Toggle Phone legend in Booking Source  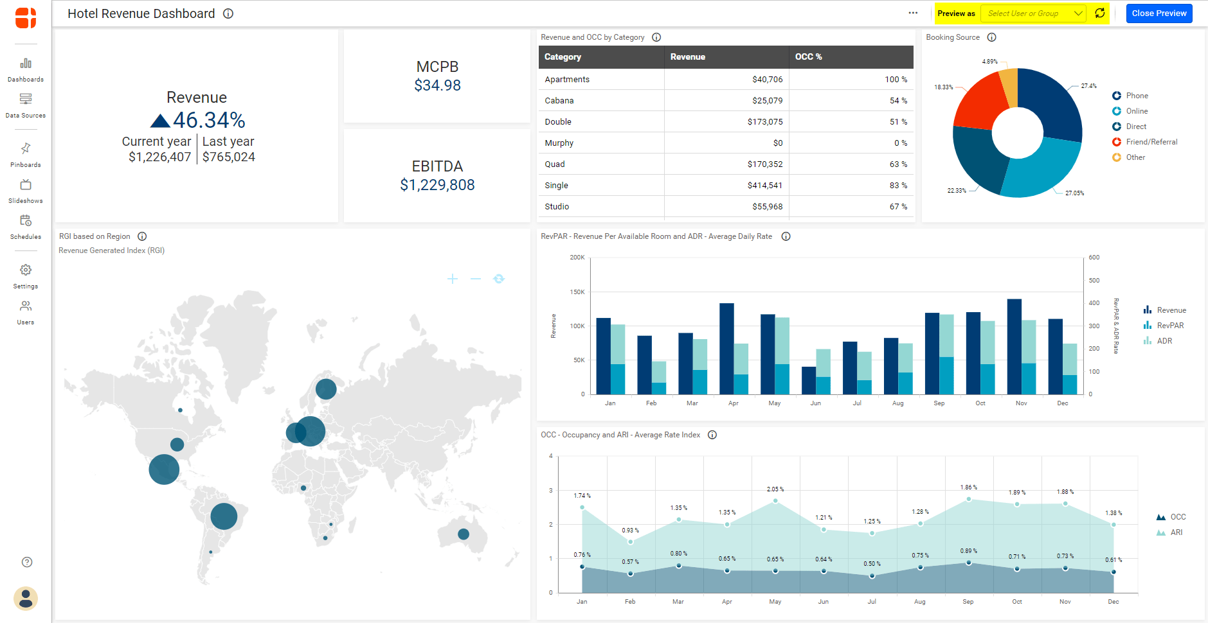(x=1136, y=96)
